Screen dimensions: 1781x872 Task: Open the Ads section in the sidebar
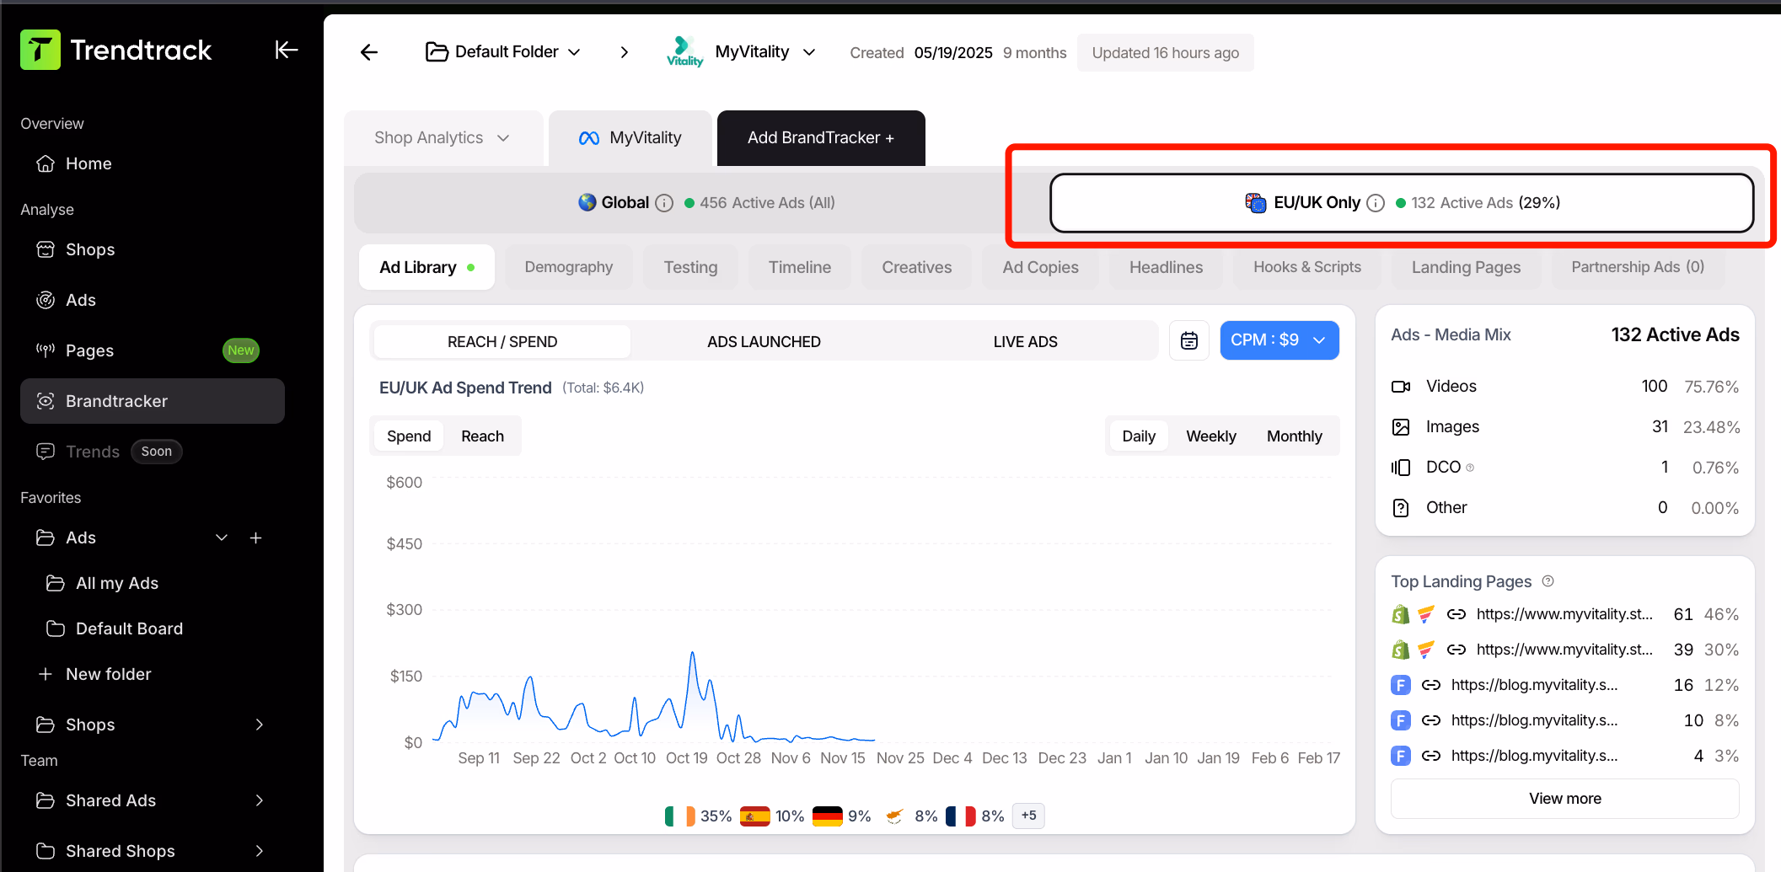point(80,300)
